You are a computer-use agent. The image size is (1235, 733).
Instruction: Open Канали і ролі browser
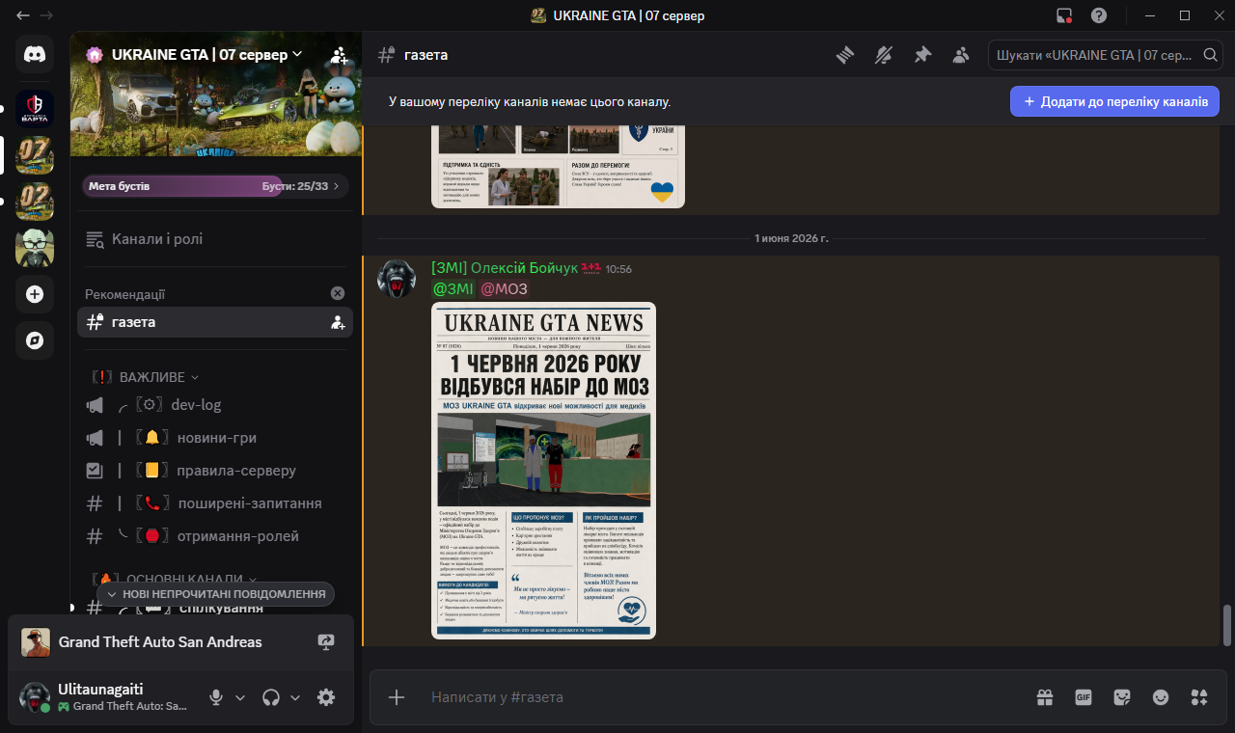(214, 239)
